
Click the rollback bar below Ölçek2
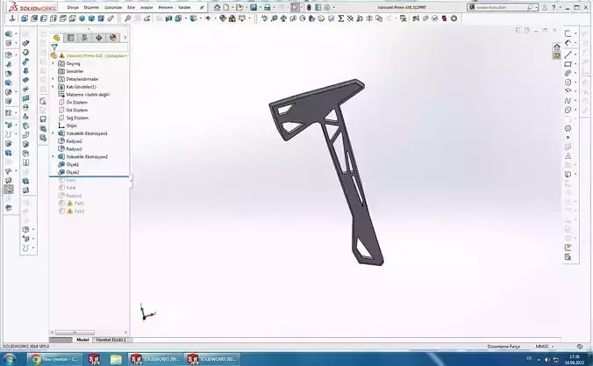click(89, 176)
